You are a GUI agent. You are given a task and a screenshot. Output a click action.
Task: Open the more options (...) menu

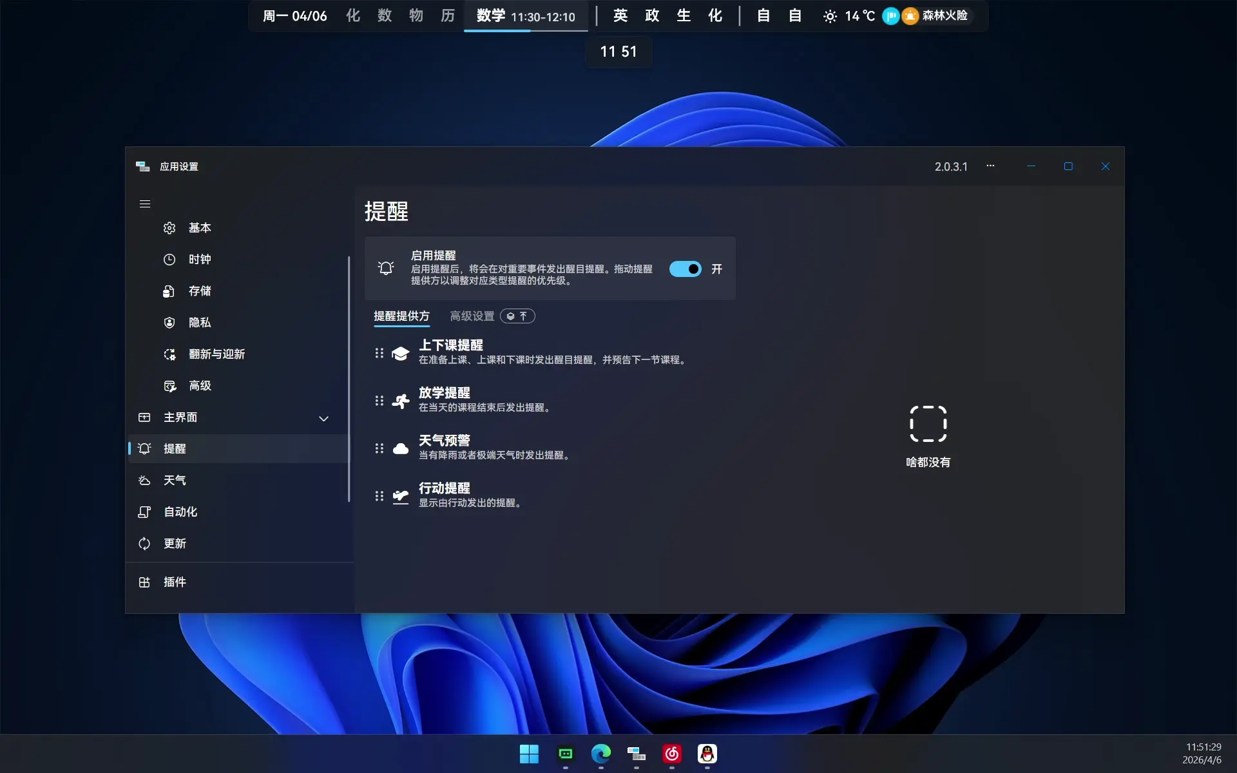point(990,166)
